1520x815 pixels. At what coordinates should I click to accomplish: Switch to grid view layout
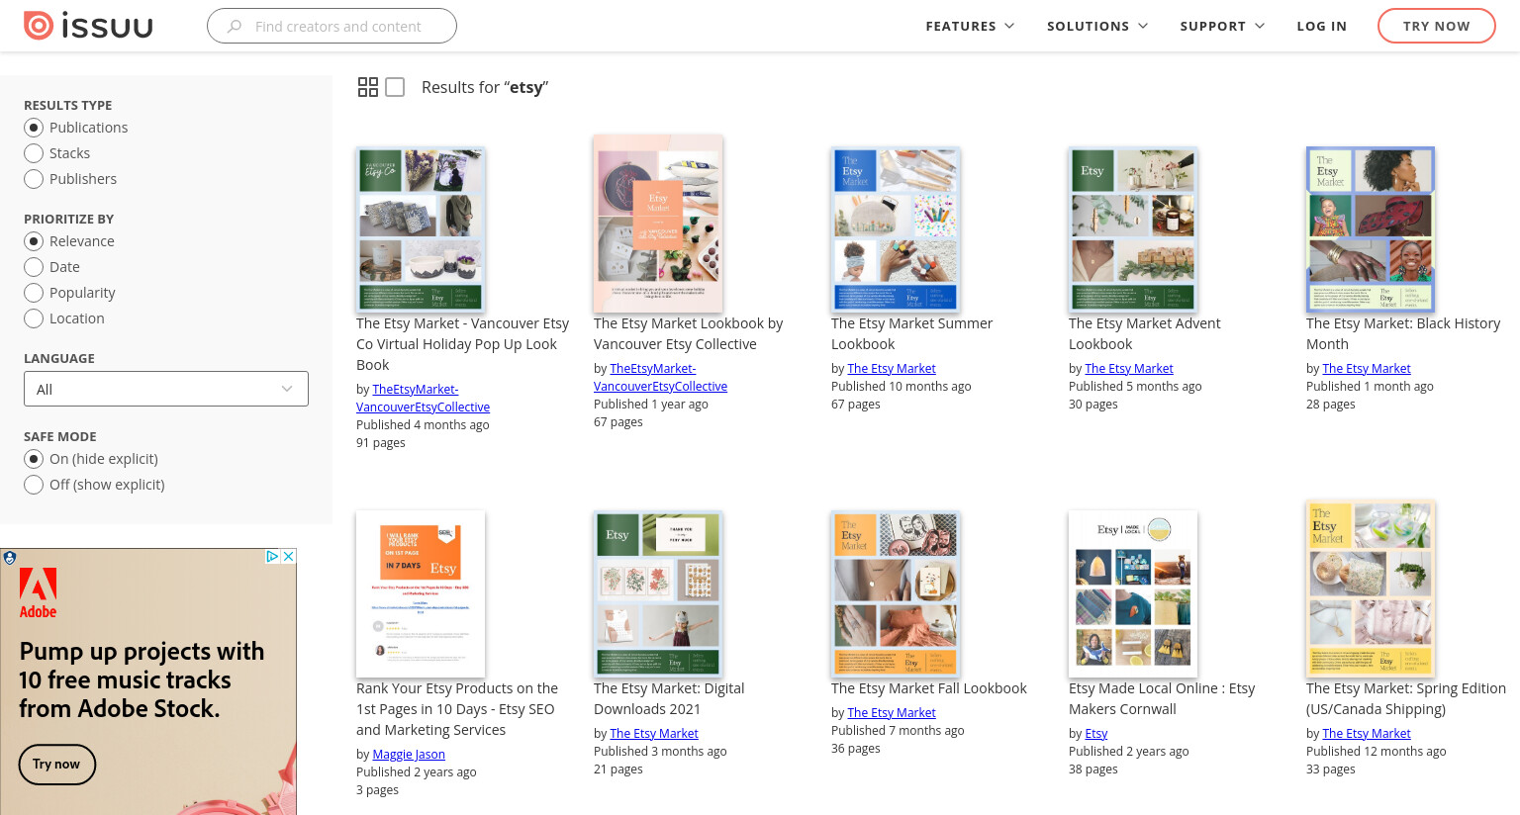(x=368, y=87)
